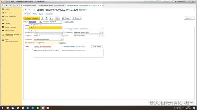The height and width of the screenshot is (110, 197).
Task: Open the create-based-on dropdown icon
Action: 51,18
